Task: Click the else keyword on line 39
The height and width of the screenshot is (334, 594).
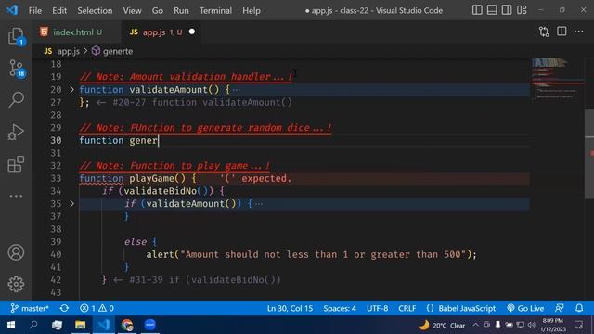Action: [x=136, y=241]
